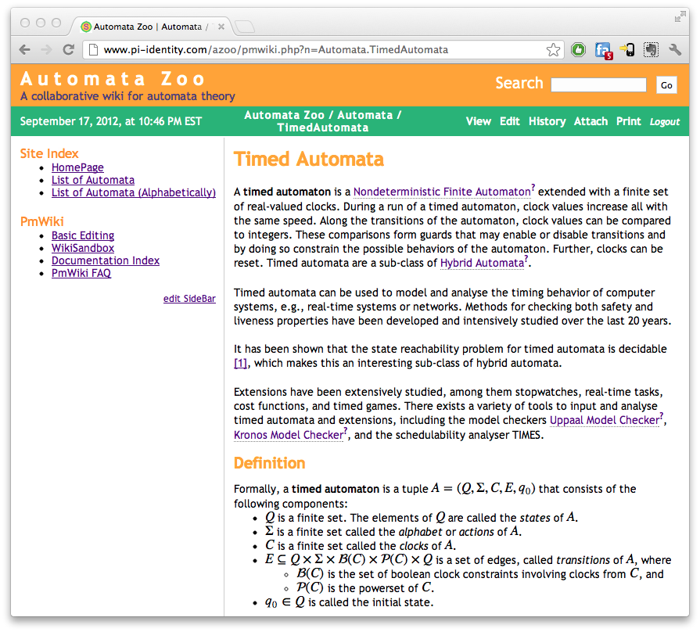Open the Print action
Screen dimensions: 700x632
(629, 121)
